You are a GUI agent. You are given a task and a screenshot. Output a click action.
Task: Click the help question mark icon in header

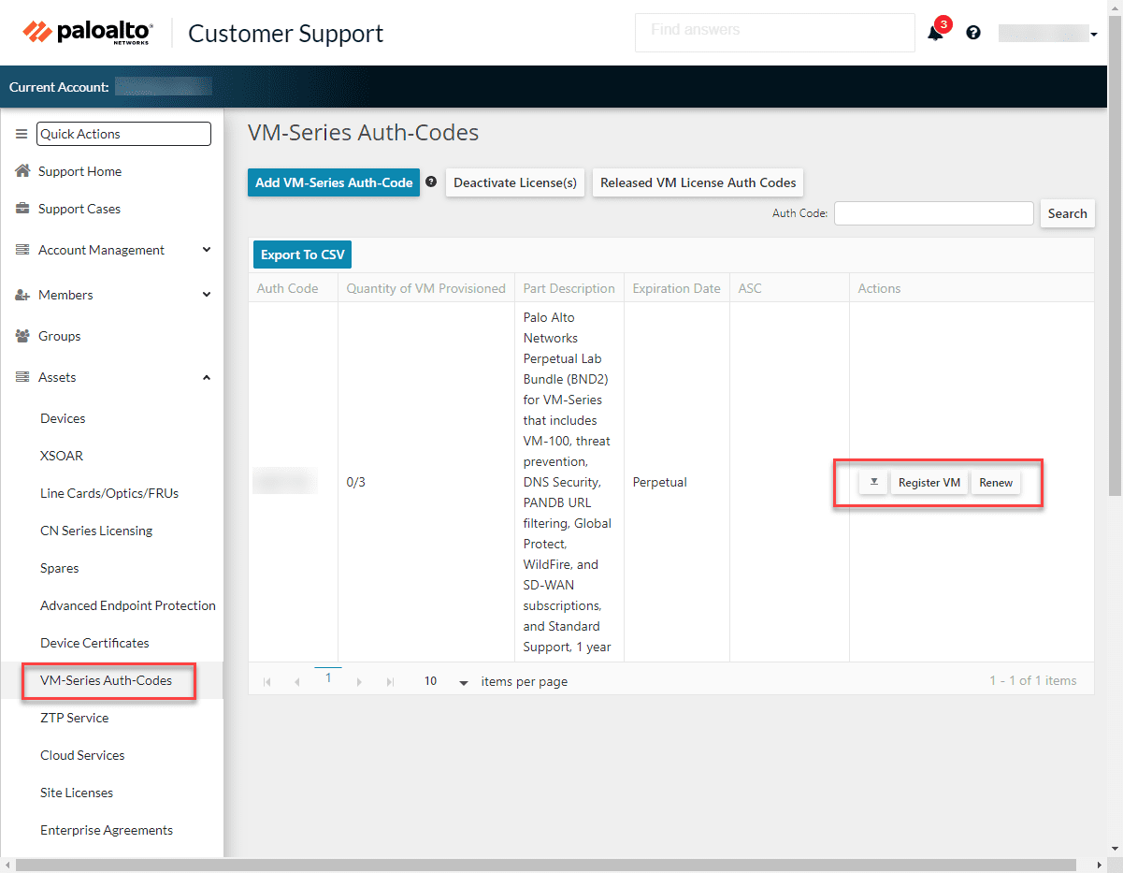[973, 33]
